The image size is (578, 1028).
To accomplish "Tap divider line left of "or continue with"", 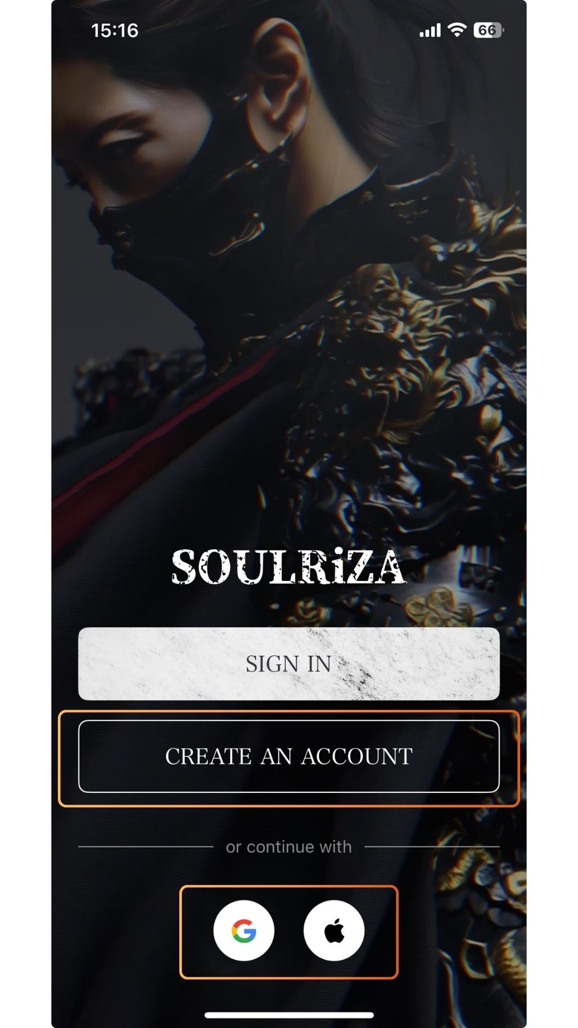I will tap(146, 846).
